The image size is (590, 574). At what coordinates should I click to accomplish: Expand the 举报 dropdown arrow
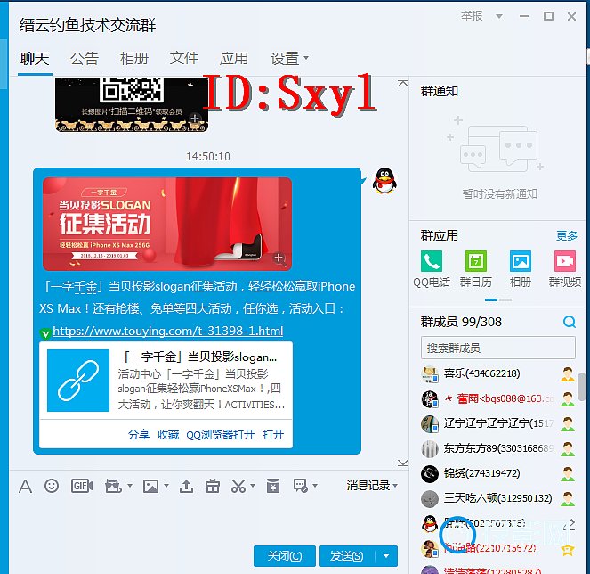[499, 16]
